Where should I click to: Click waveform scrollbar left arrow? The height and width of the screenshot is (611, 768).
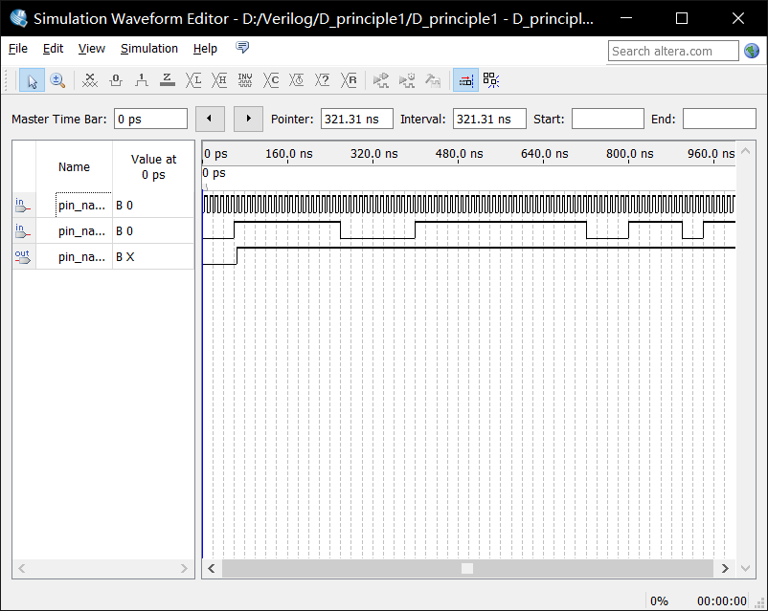pos(212,568)
